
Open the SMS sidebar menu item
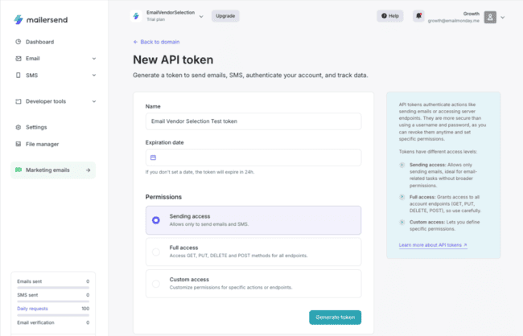pyautogui.click(x=31, y=75)
